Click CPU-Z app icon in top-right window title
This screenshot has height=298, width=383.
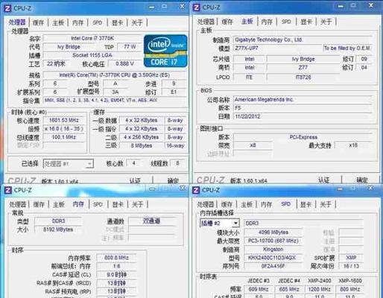(x=197, y=7)
